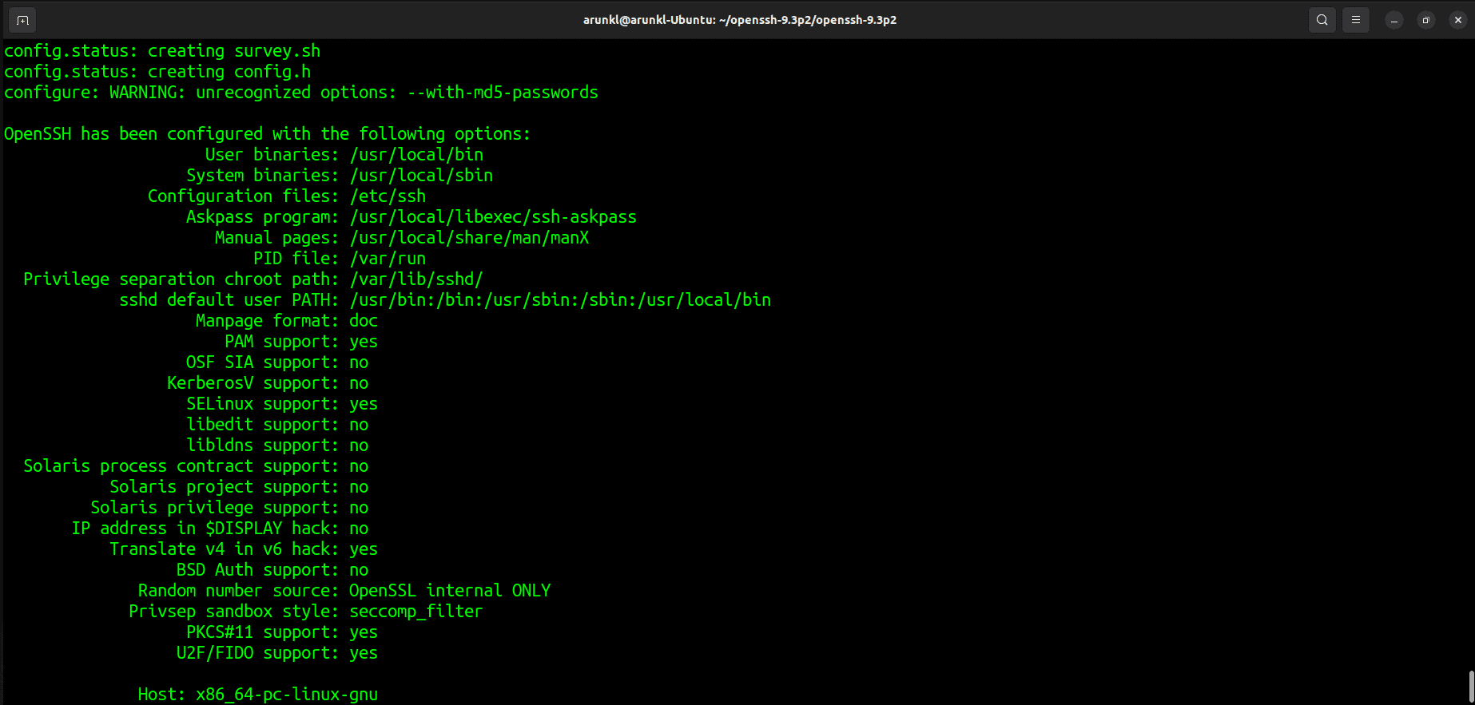Click Solaris process contract support line
The width and height of the screenshot is (1475, 705).
(x=196, y=466)
